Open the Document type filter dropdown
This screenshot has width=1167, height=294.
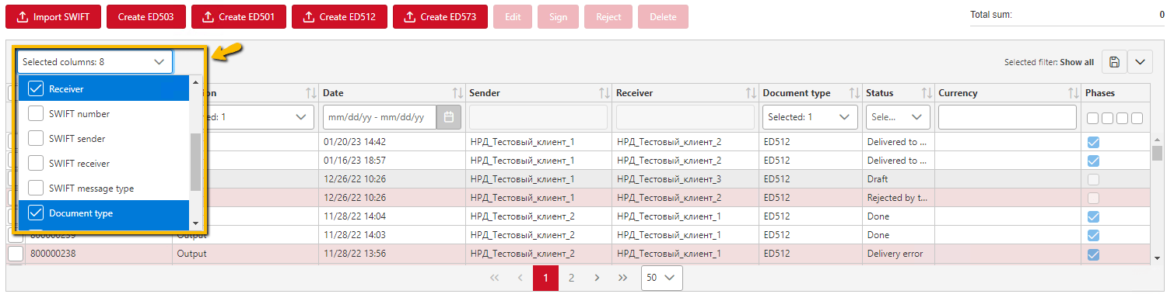click(x=809, y=117)
